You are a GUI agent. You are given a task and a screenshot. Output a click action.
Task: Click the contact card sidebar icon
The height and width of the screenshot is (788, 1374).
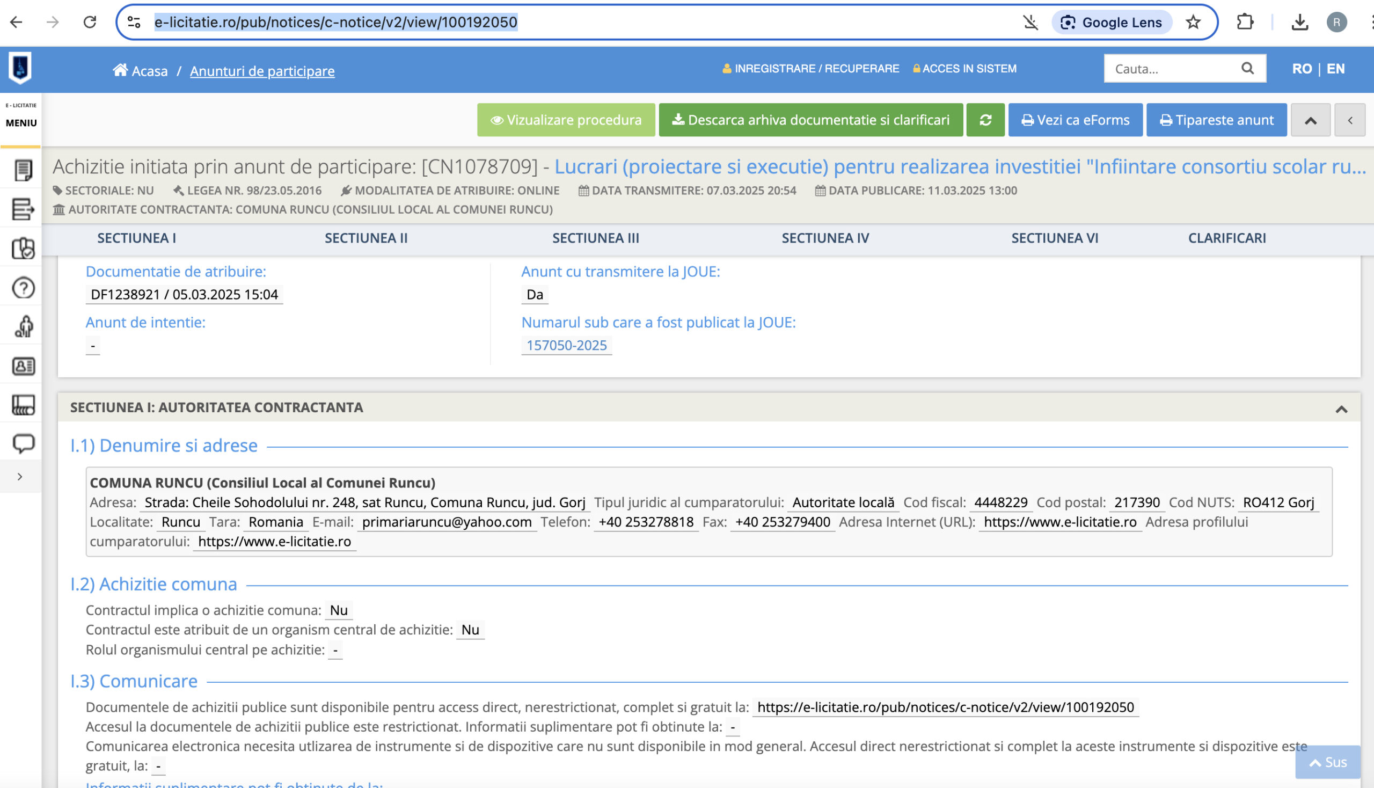click(x=23, y=367)
